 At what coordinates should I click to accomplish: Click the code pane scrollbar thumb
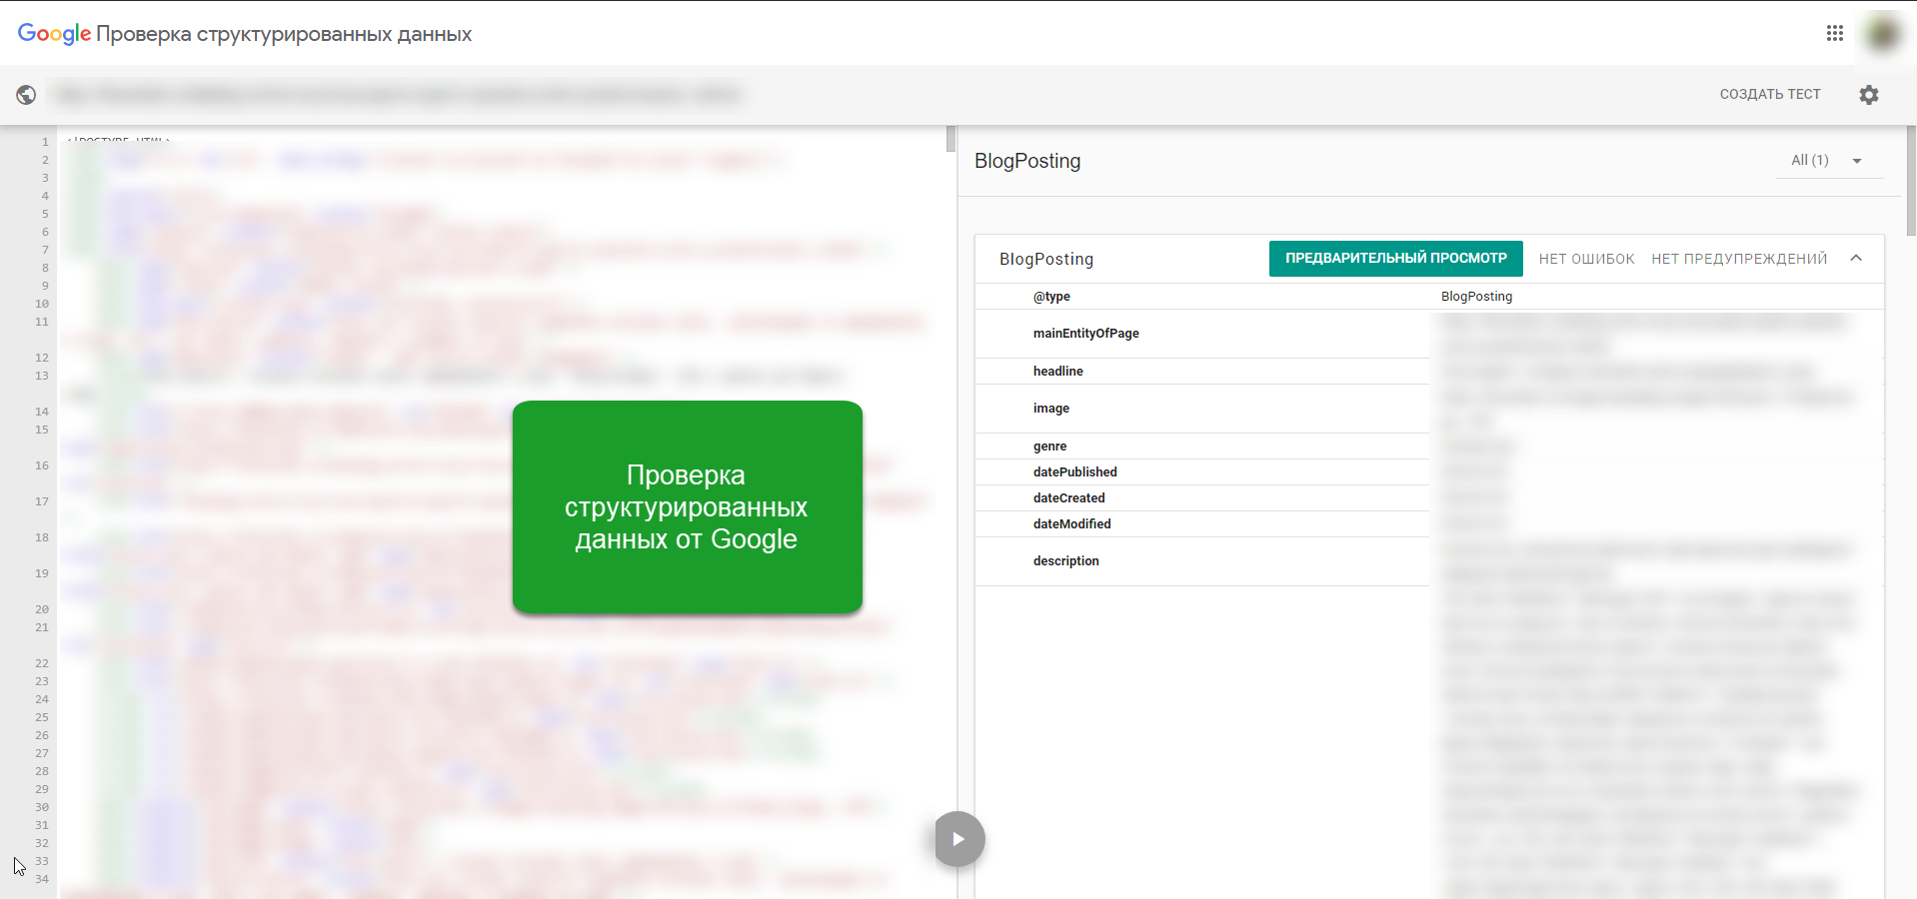pyautogui.click(x=951, y=139)
